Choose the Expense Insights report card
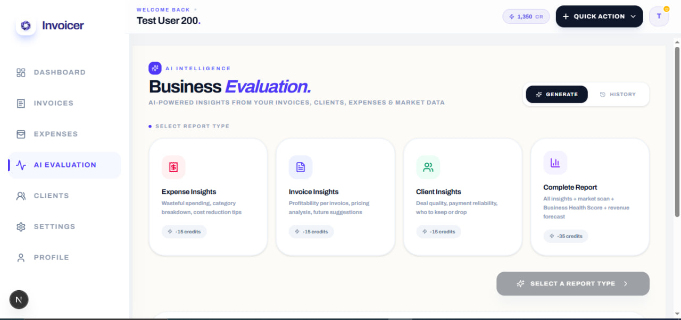681x320 pixels. click(x=208, y=197)
